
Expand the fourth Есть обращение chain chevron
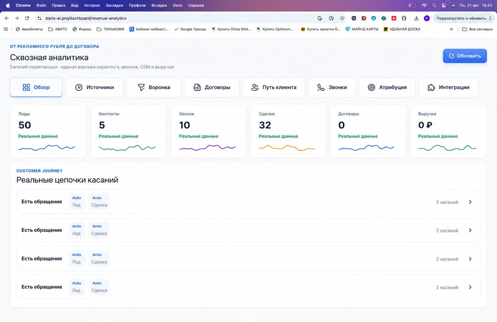470,287
